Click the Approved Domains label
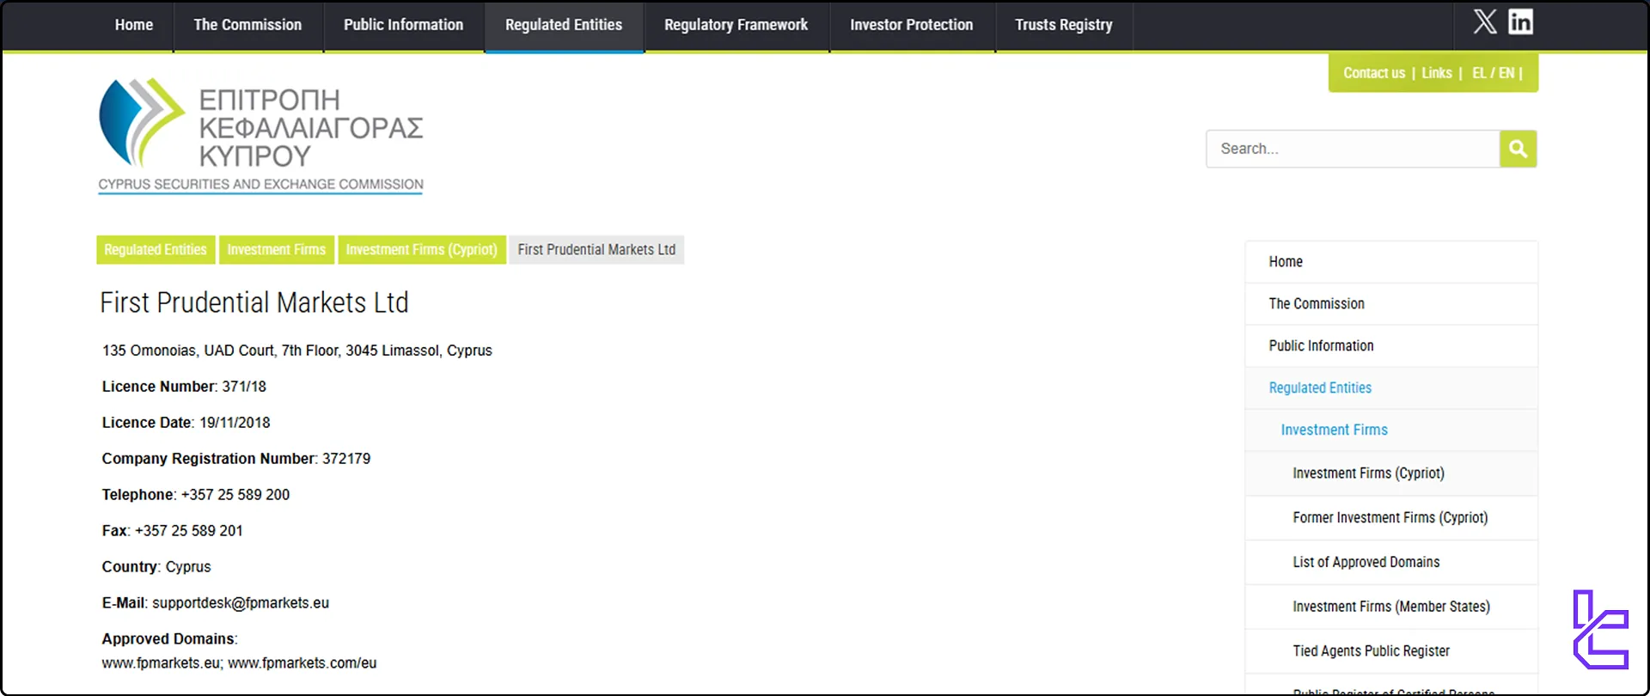This screenshot has width=1650, height=696. [169, 639]
